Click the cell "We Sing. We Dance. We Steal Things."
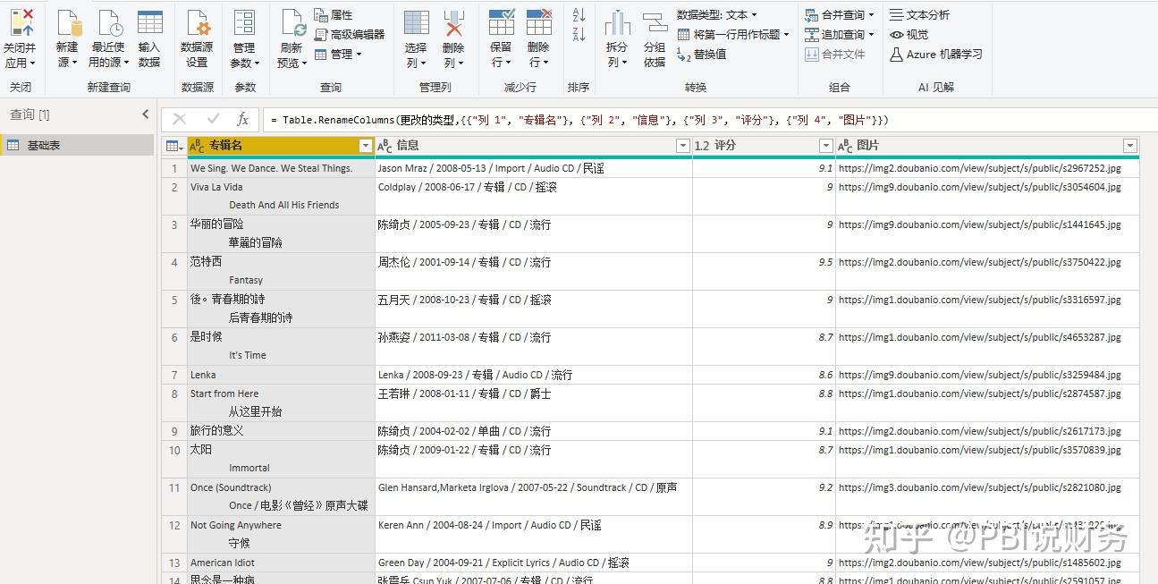Image resolution: width=1158 pixels, height=584 pixels. click(x=281, y=168)
